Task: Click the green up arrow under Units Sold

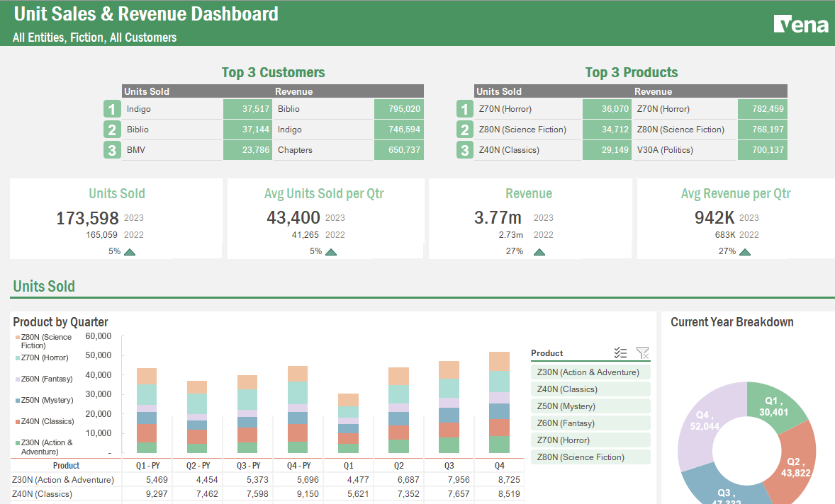Action: [x=128, y=251]
